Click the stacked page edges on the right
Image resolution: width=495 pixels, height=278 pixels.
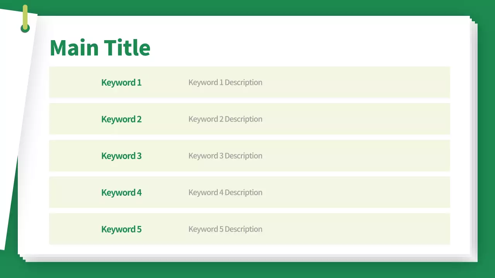474,139
